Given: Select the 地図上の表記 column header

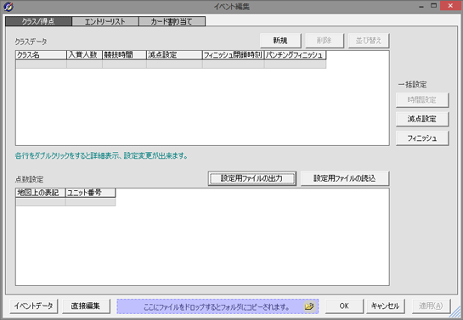Looking at the screenshot, I should click(41, 193).
